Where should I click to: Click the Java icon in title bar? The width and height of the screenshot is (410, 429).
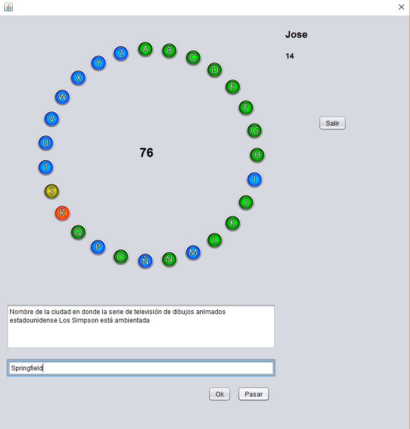[x=8, y=7]
